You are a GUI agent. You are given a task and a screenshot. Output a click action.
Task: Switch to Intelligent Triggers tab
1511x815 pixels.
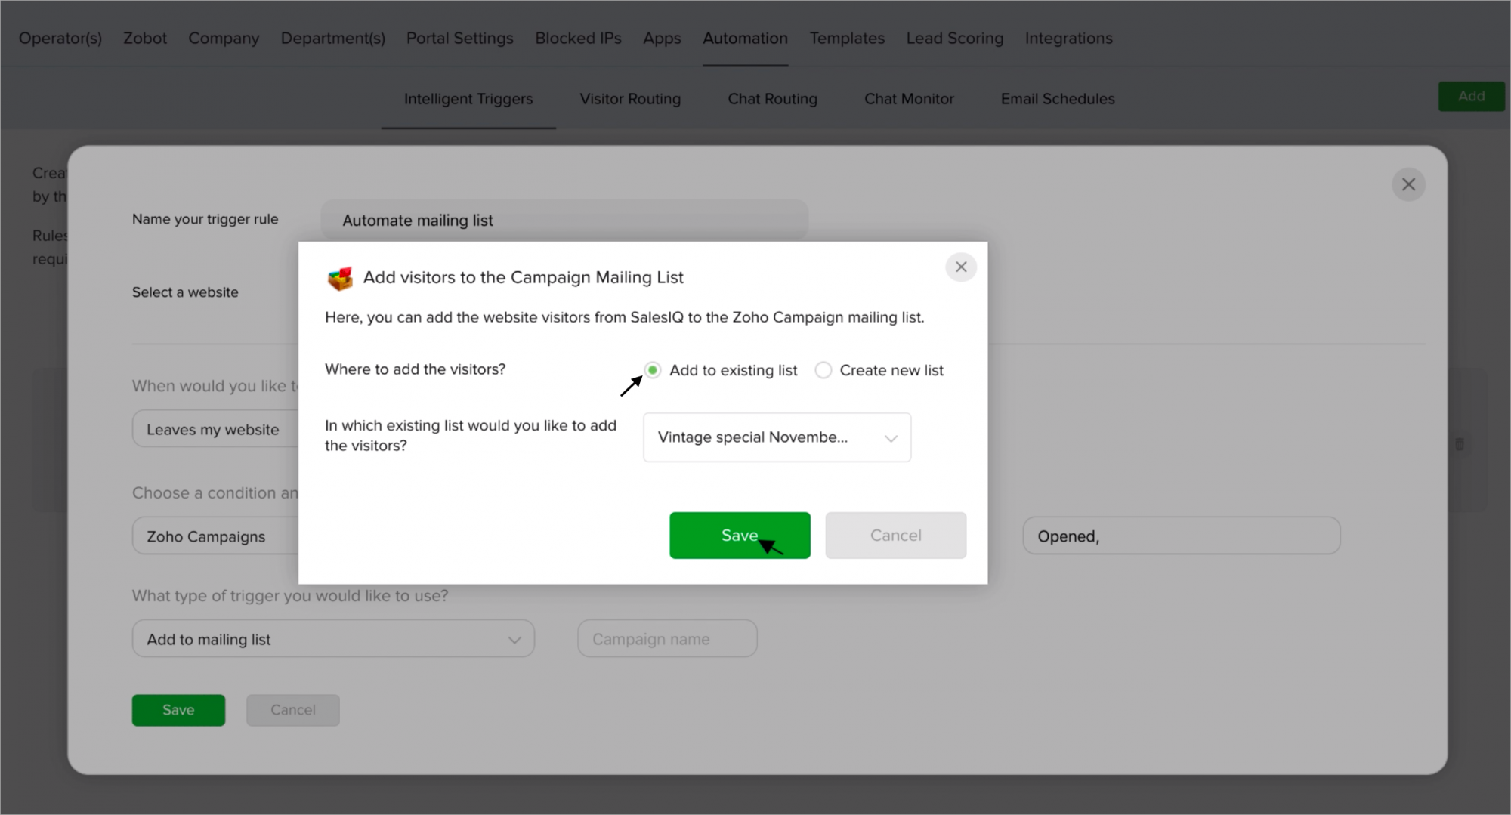point(468,99)
